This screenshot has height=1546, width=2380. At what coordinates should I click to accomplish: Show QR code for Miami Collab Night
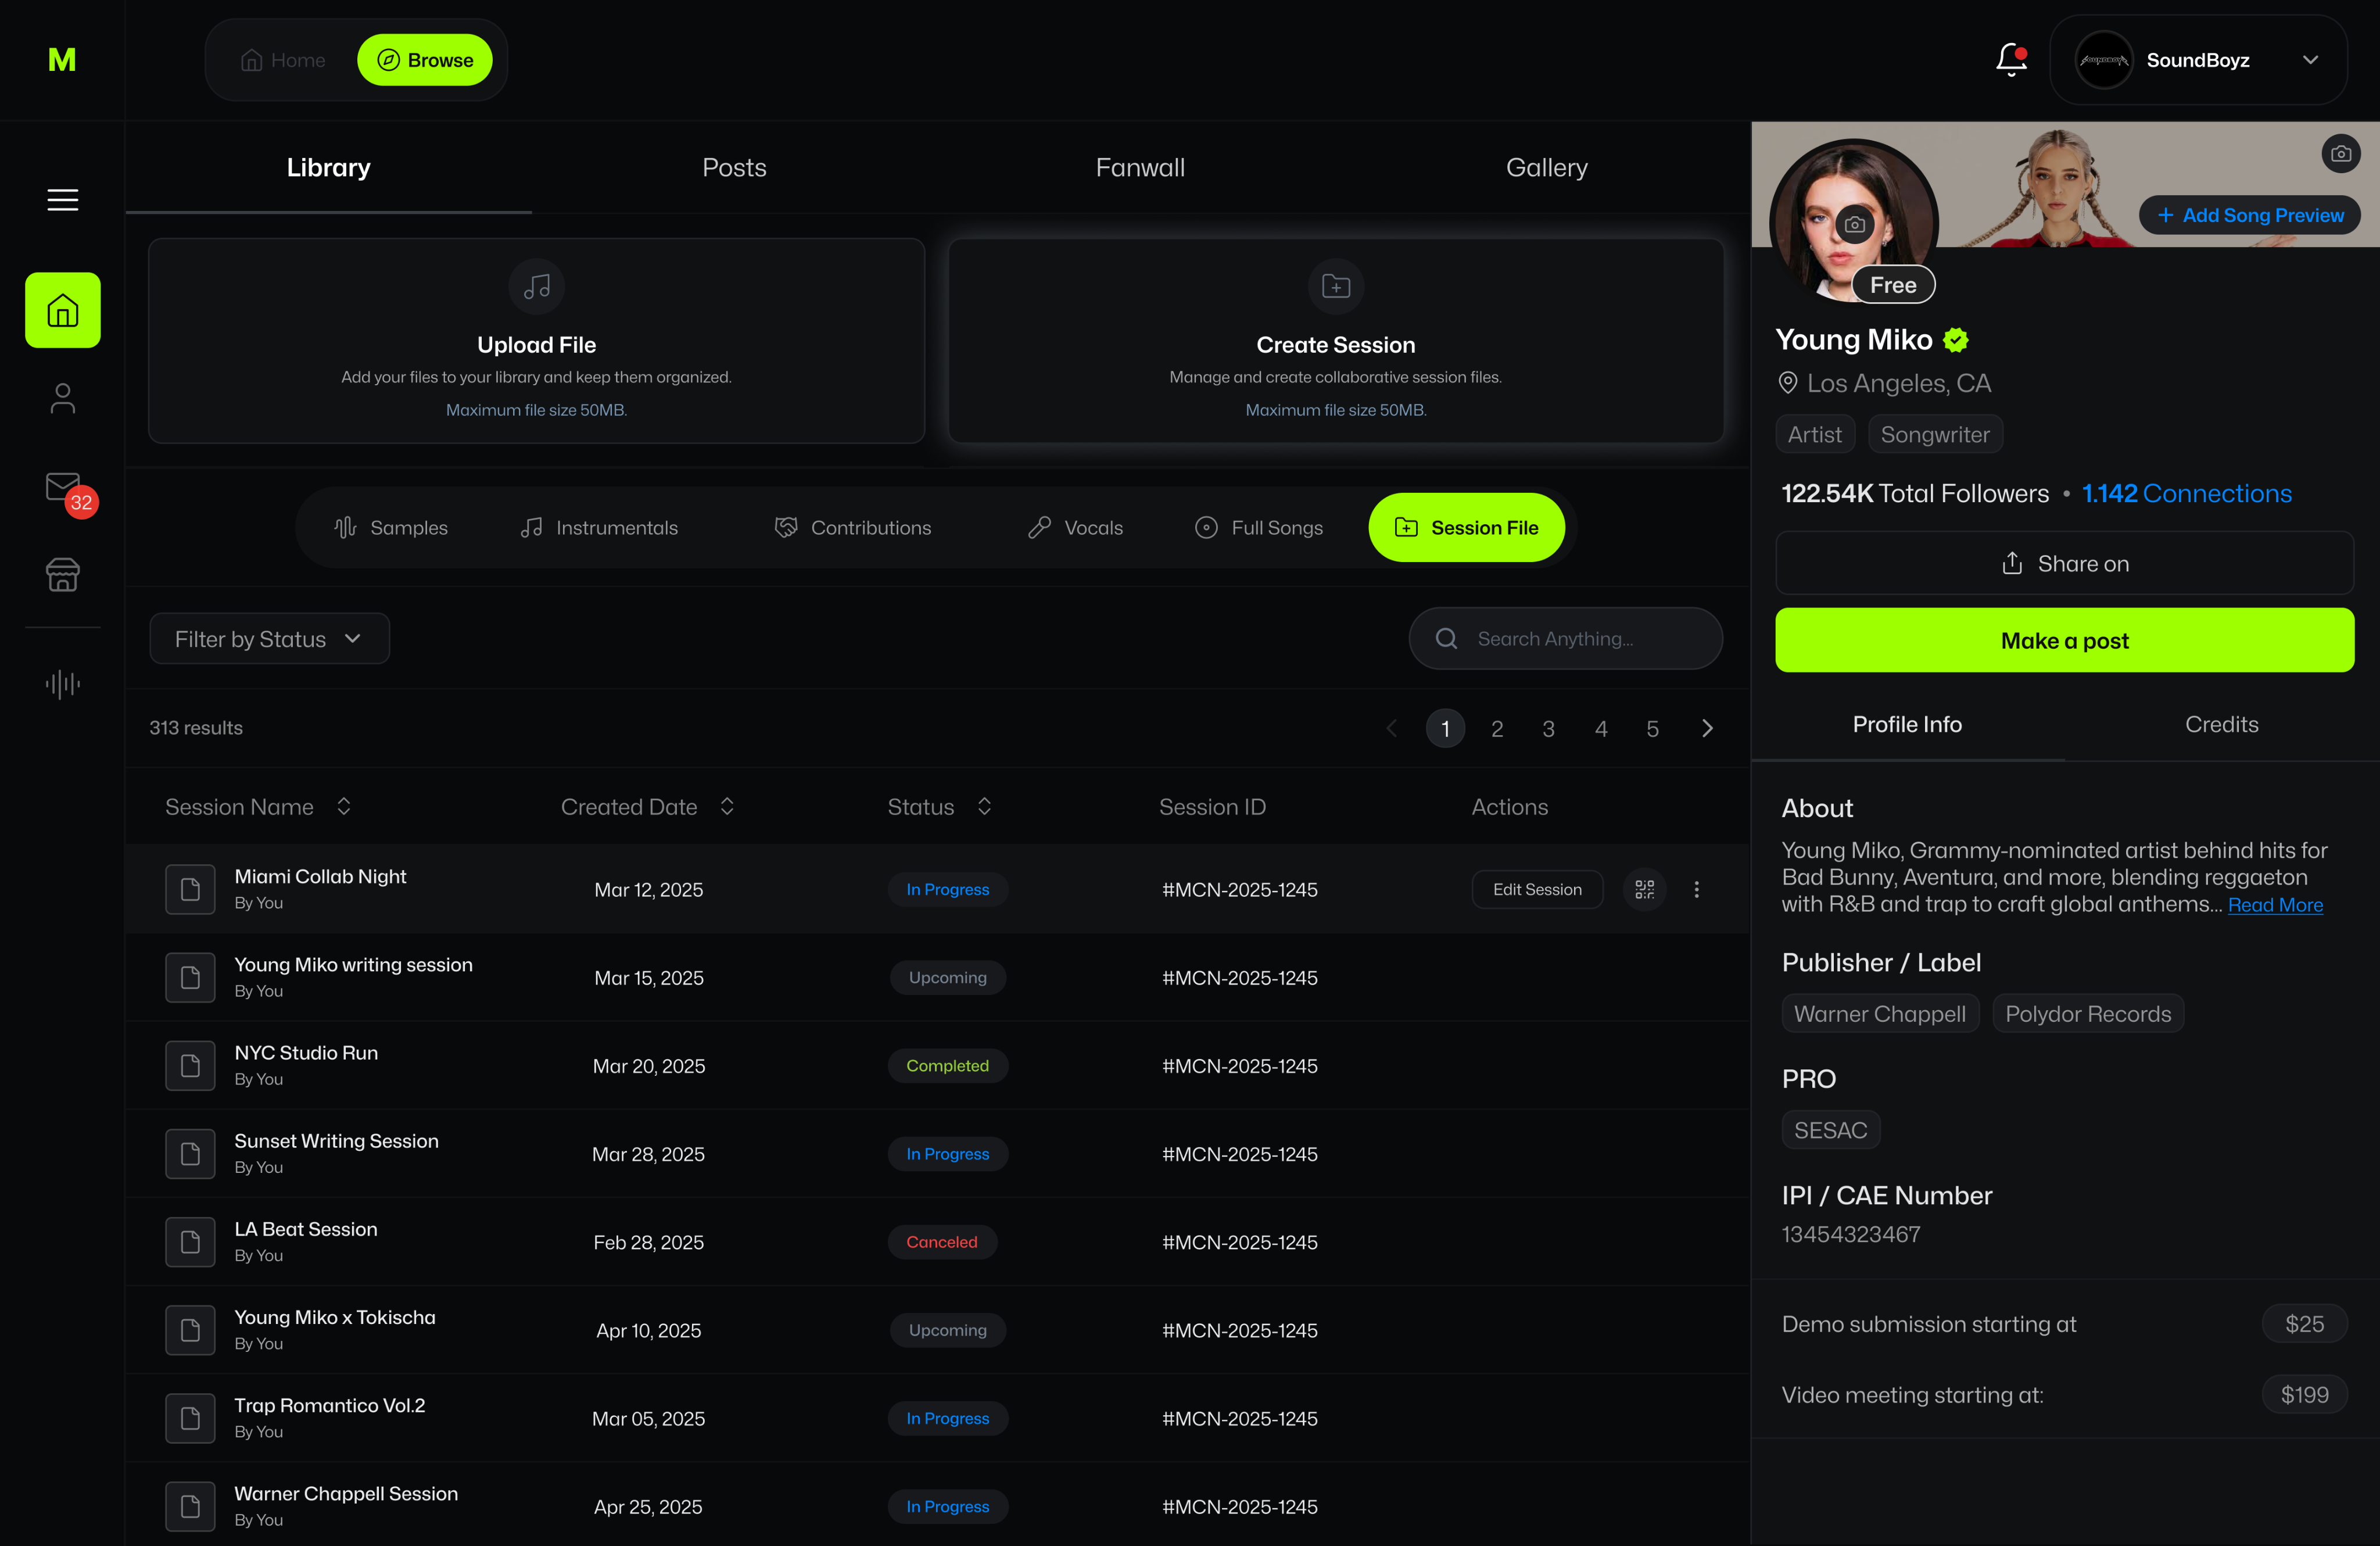click(1644, 889)
